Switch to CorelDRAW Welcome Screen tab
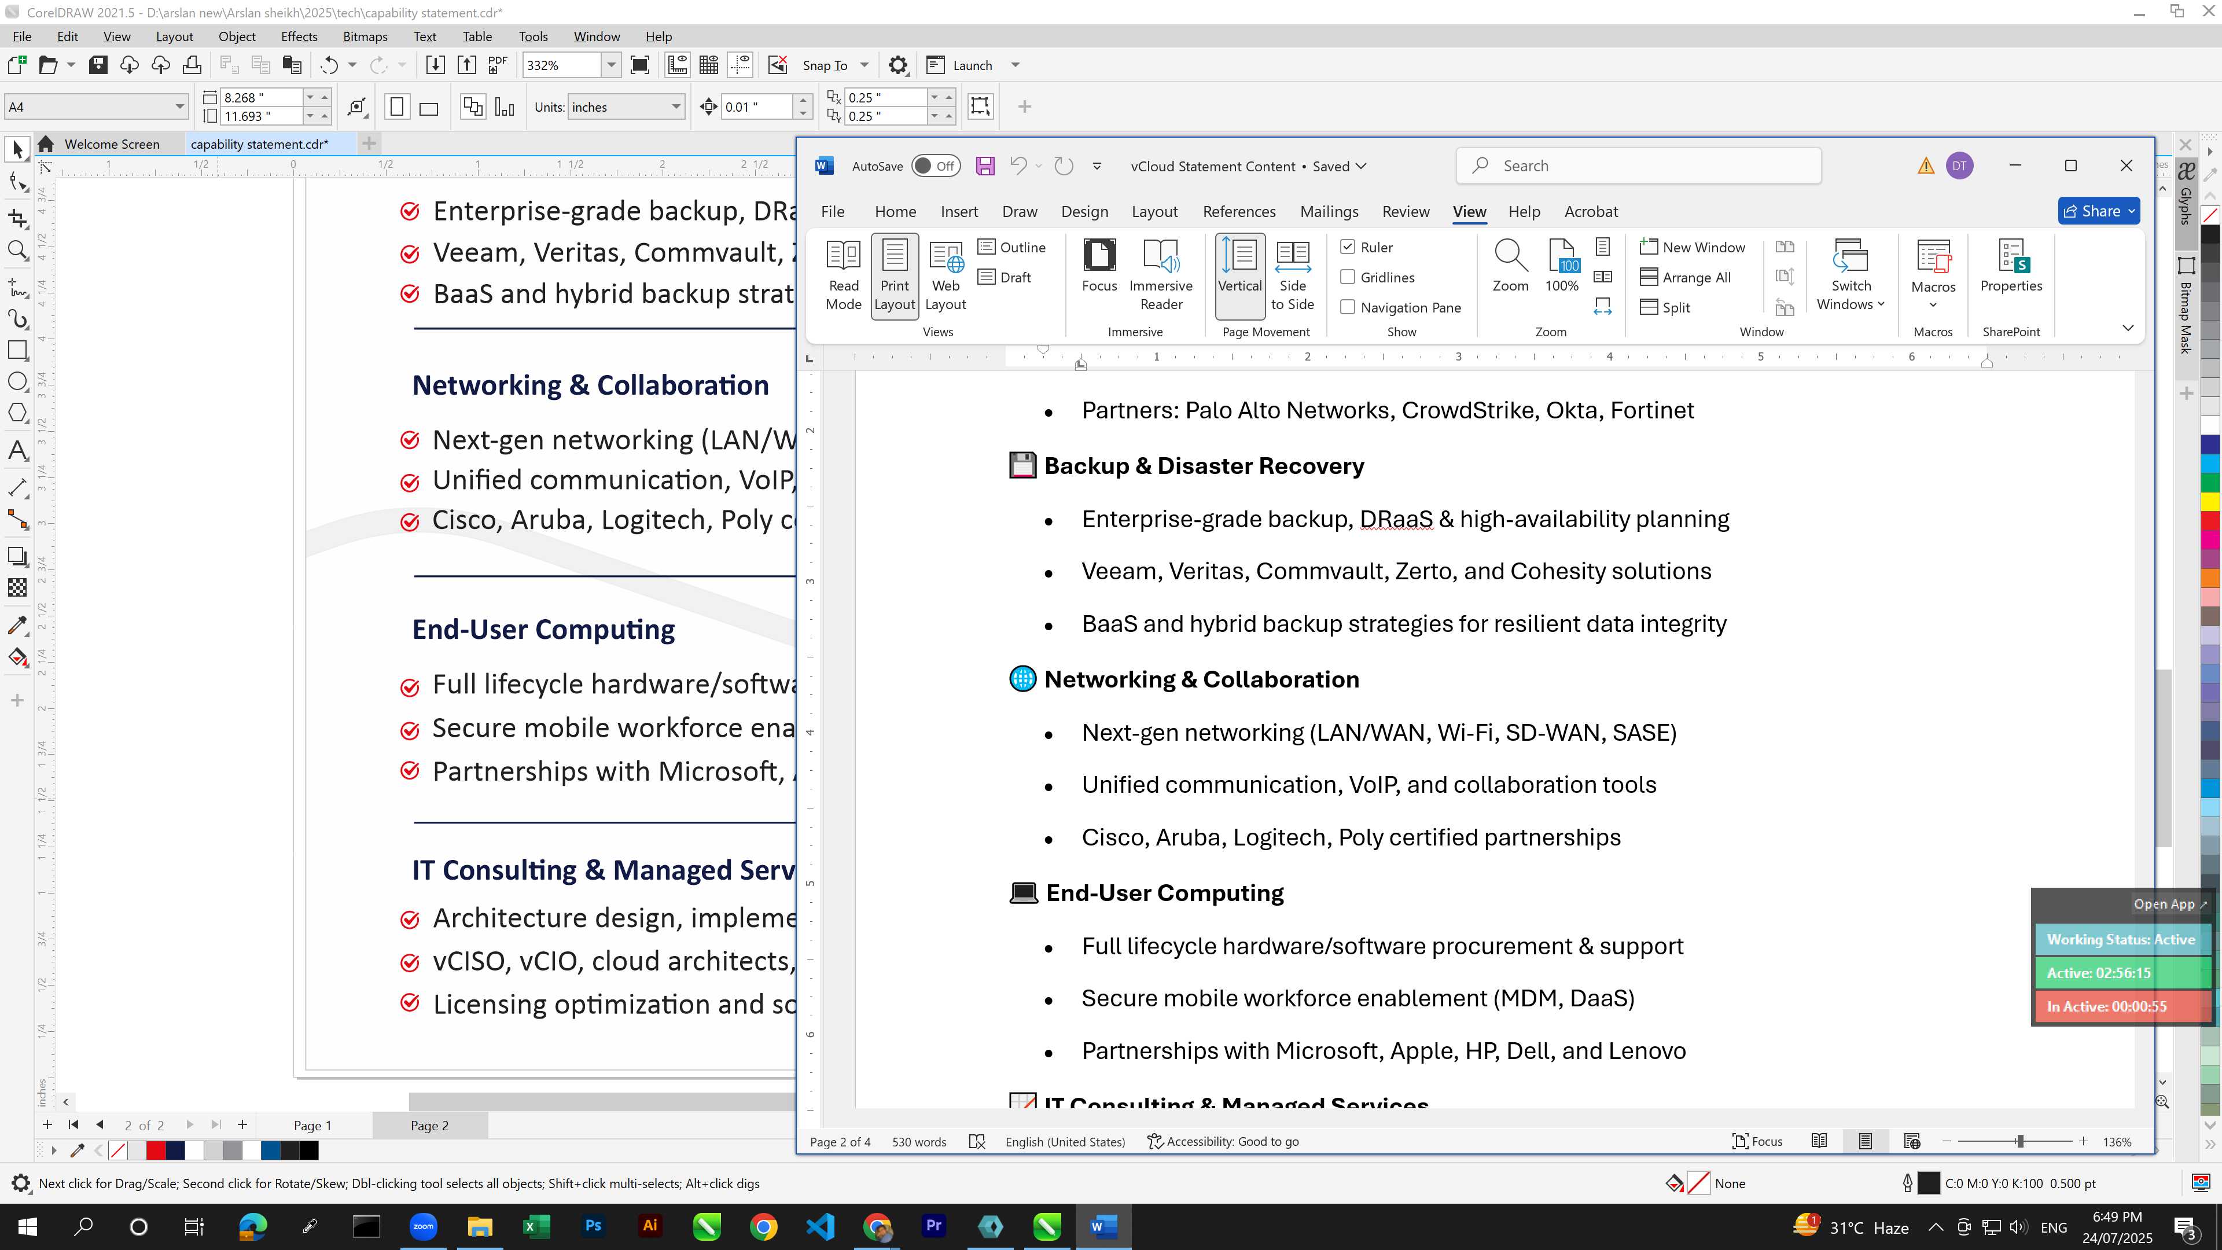The height and width of the screenshot is (1250, 2222). tap(111, 144)
